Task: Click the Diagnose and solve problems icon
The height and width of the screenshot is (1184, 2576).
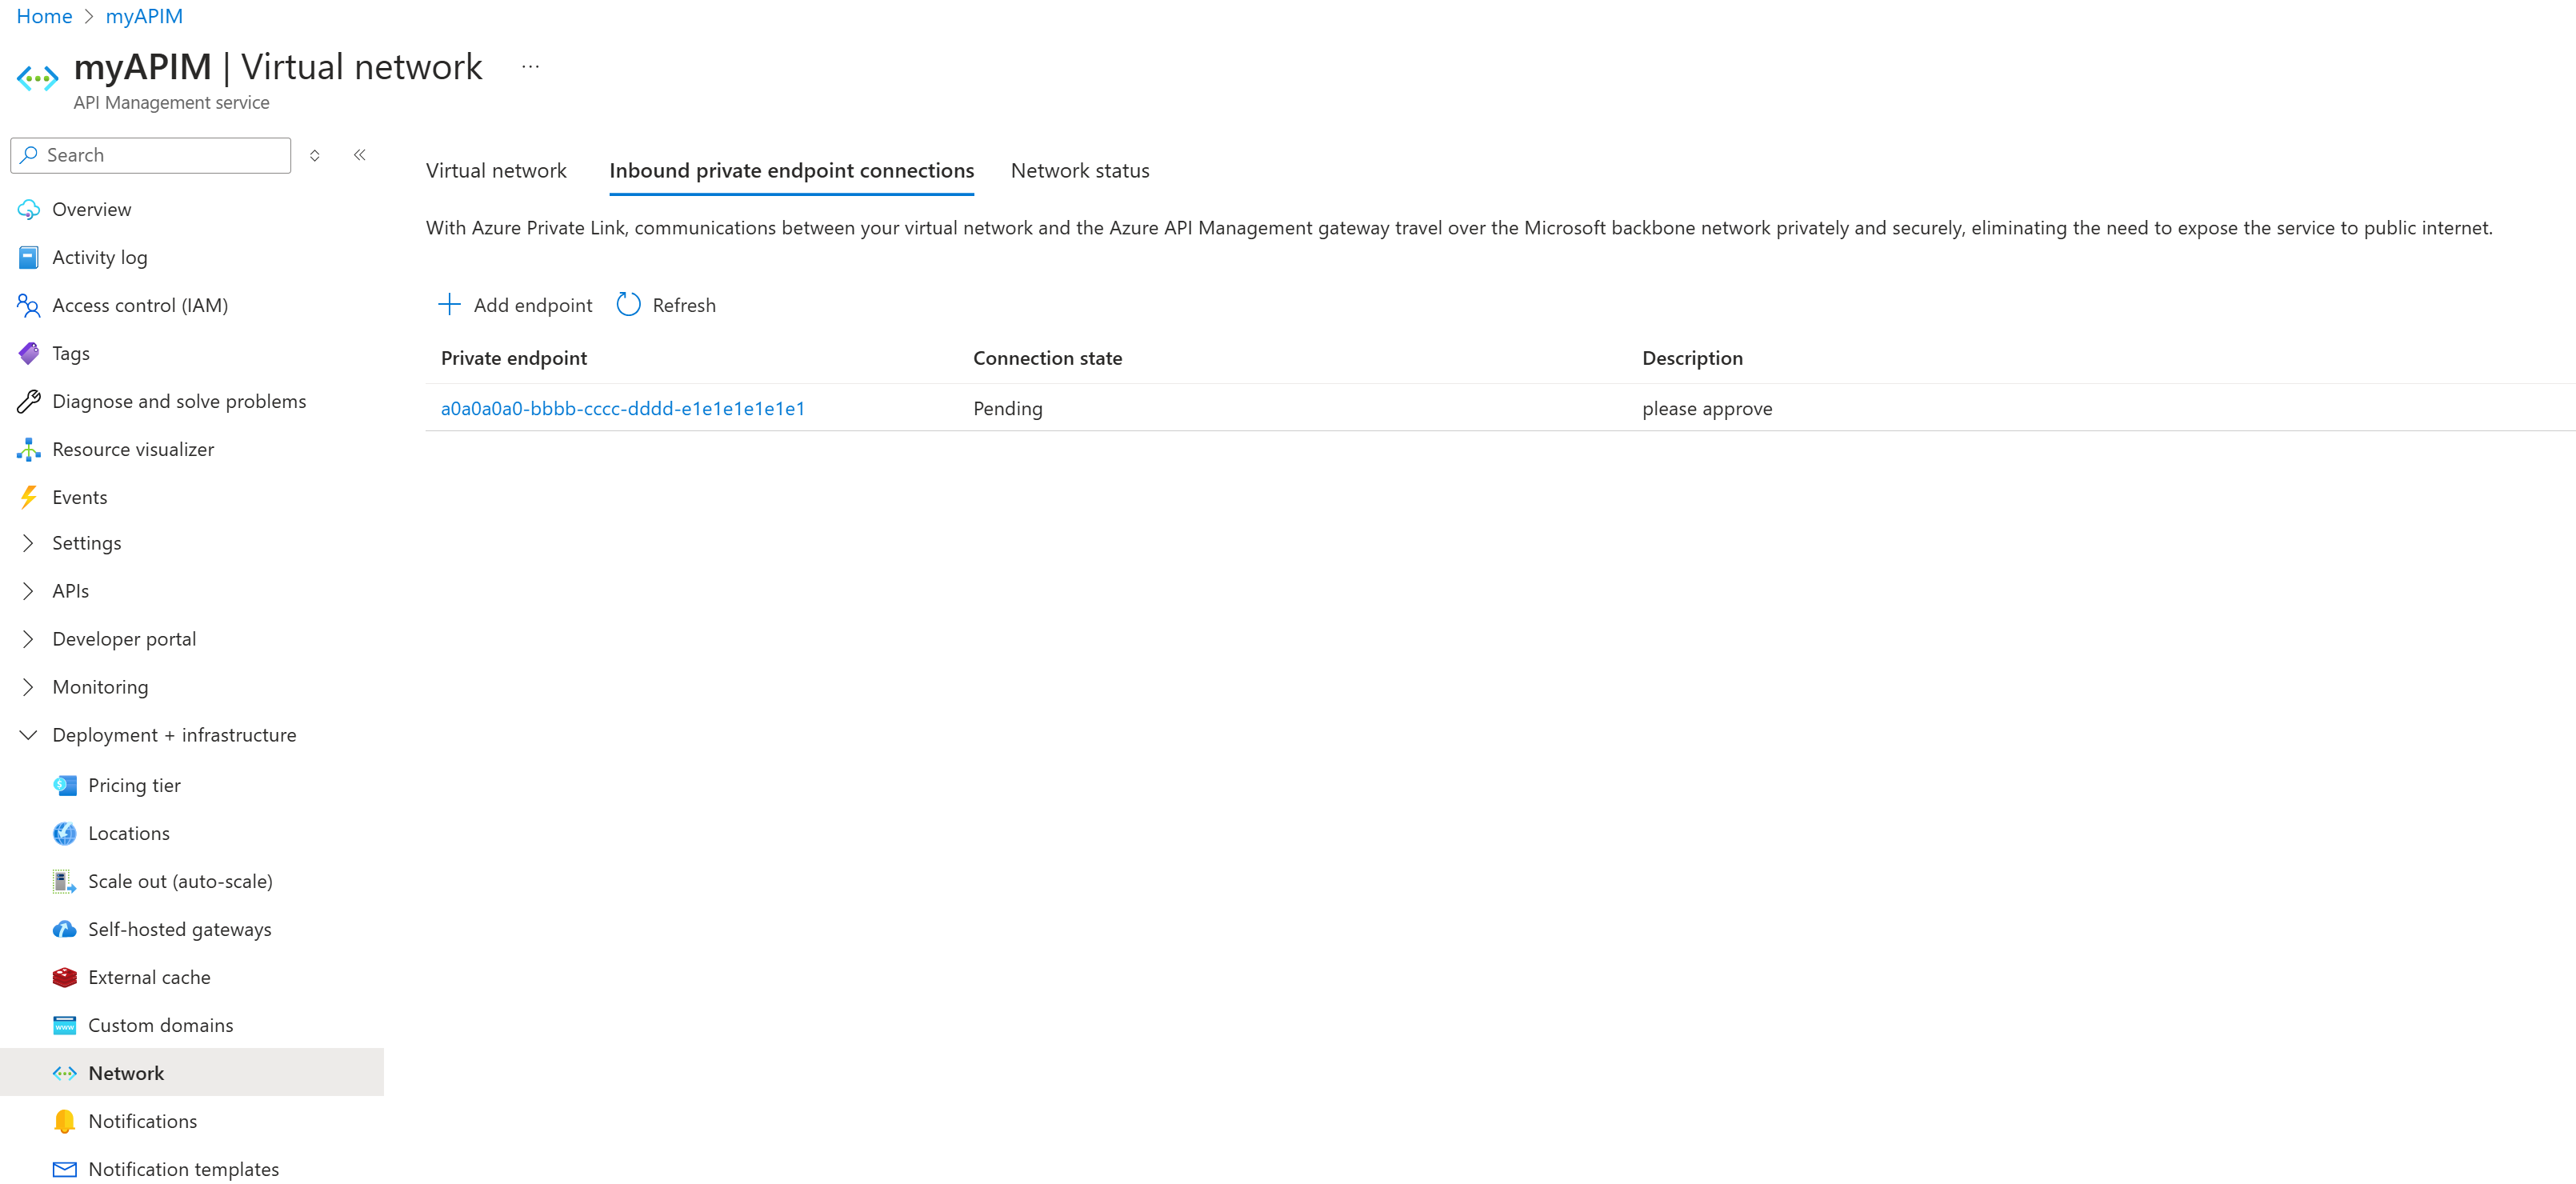Action: click(30, 401)
